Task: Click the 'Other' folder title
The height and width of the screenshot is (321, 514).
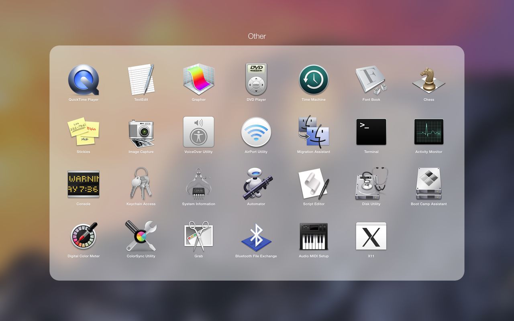Action: point(257,36)
